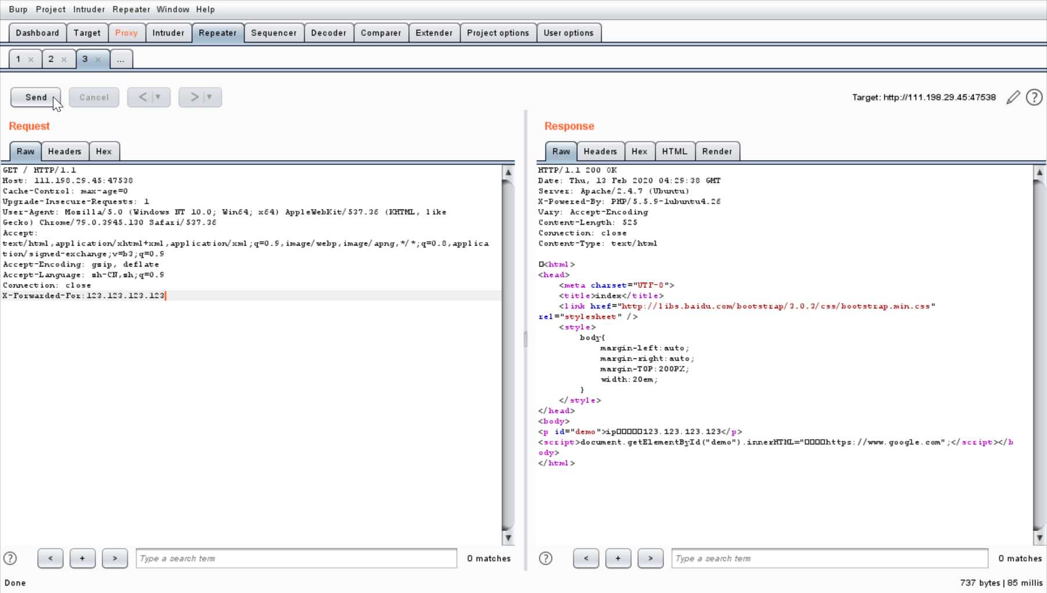Go to previous match in response search
1047x593 pixels.
pyautogui.click(x=586, y=558)
